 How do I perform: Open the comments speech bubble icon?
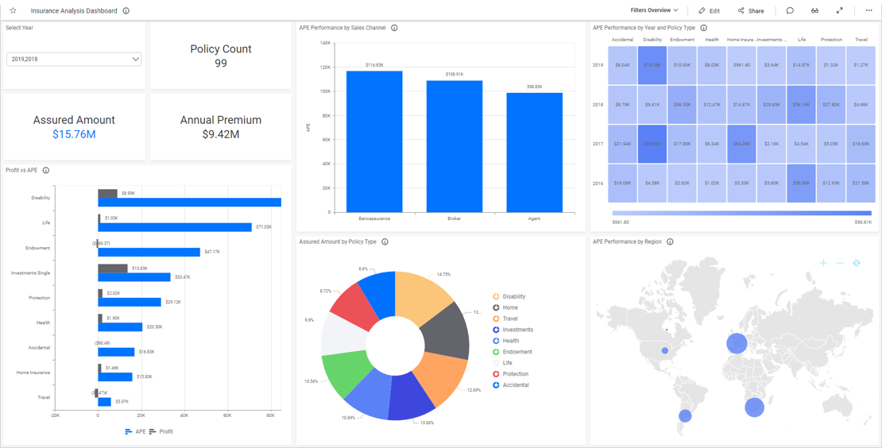coord(790,11)
